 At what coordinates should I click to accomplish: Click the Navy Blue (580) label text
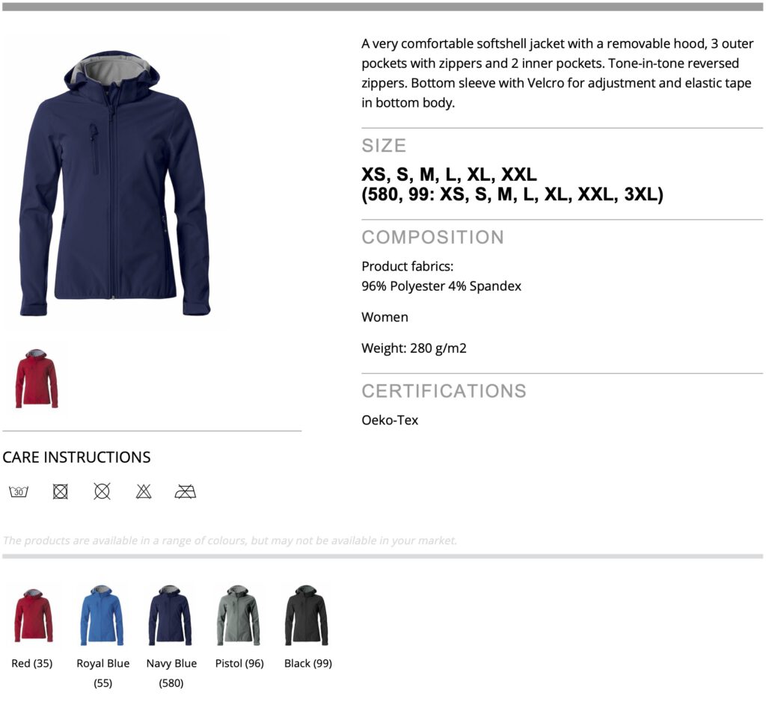171,673
